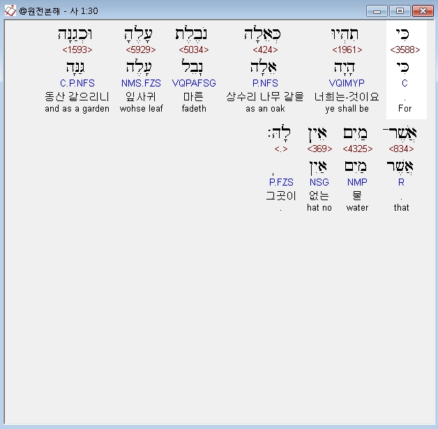Click the Korean gloss '동산 같으리니'
Image resolution: width=438 pixels, height=429 pixels.
[77, 97]
